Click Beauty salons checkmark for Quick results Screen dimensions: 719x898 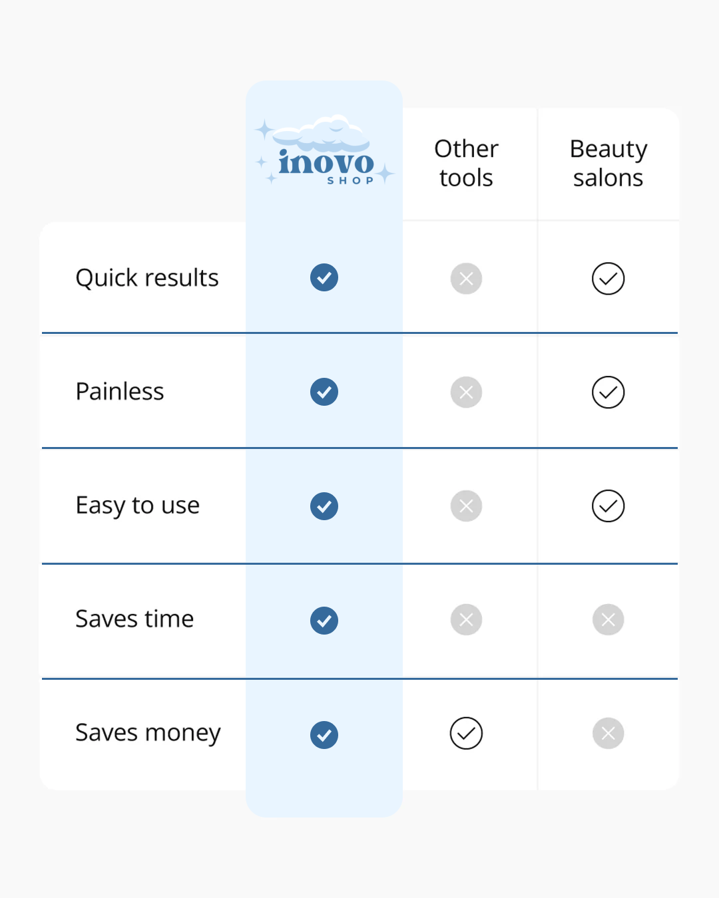(608, 279)
